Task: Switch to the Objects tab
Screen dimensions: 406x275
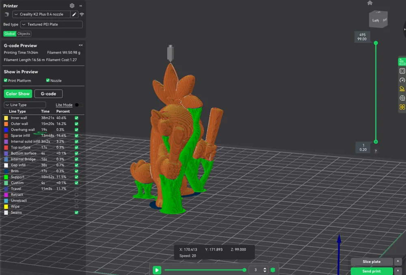Action: pyautogui.click(x=24, y=34)
